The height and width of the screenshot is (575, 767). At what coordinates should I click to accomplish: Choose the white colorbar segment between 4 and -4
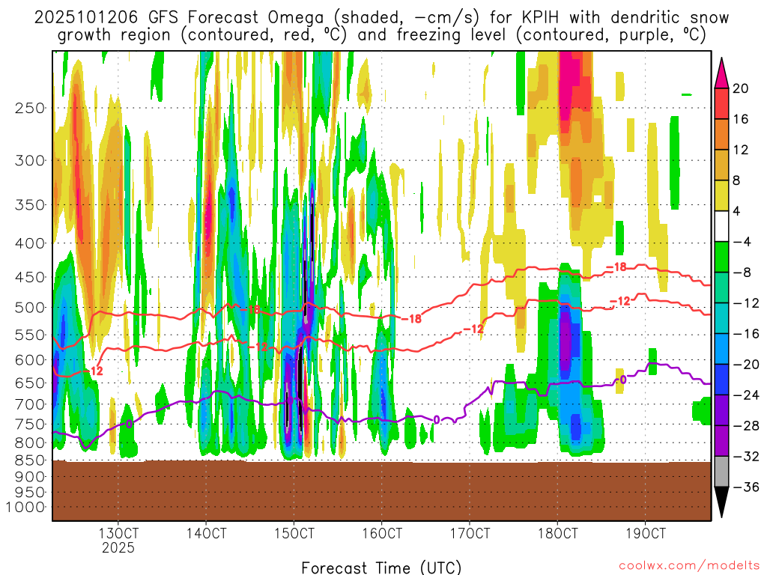pyautogui.click(x=723, y=226)
